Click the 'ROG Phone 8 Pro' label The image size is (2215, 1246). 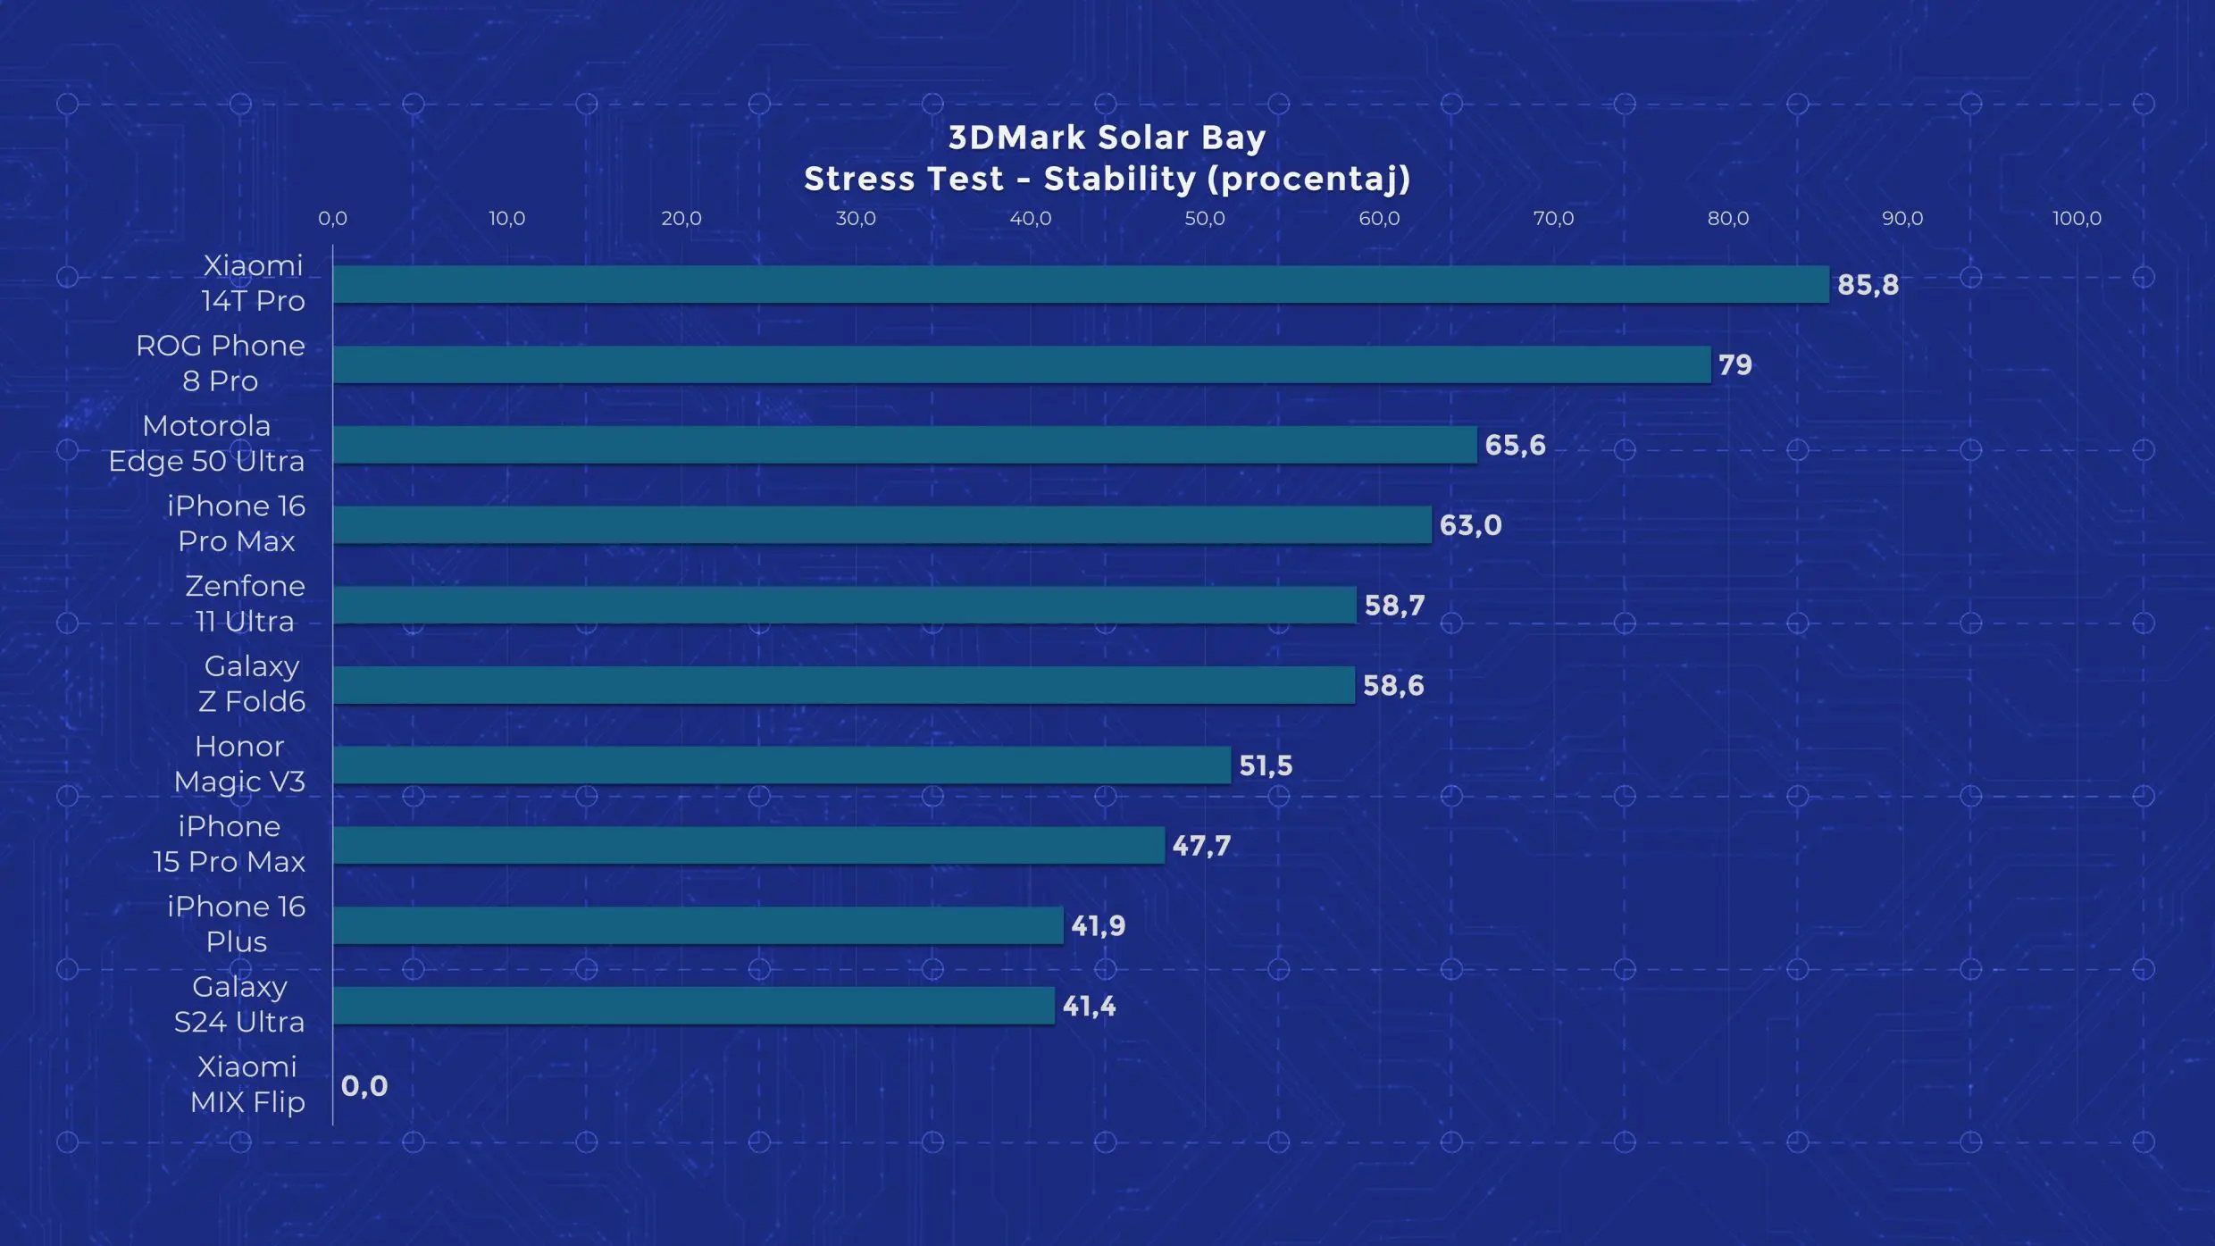click(x=221, y=364)
